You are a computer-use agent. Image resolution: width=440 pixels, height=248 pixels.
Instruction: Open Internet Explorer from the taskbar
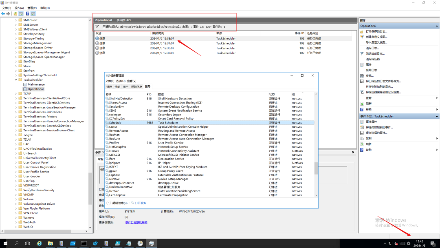[39, 243]
